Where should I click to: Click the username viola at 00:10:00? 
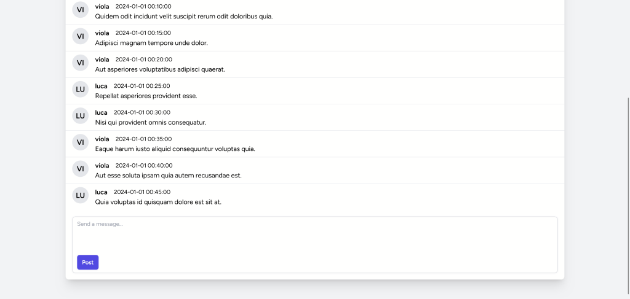coord(102,6)
